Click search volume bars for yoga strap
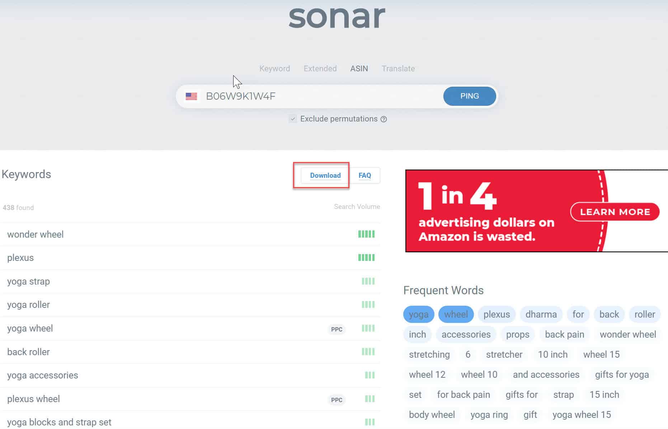Image resolution: width=668 pixels, height=429 pixels. click(x=368, y=281)
